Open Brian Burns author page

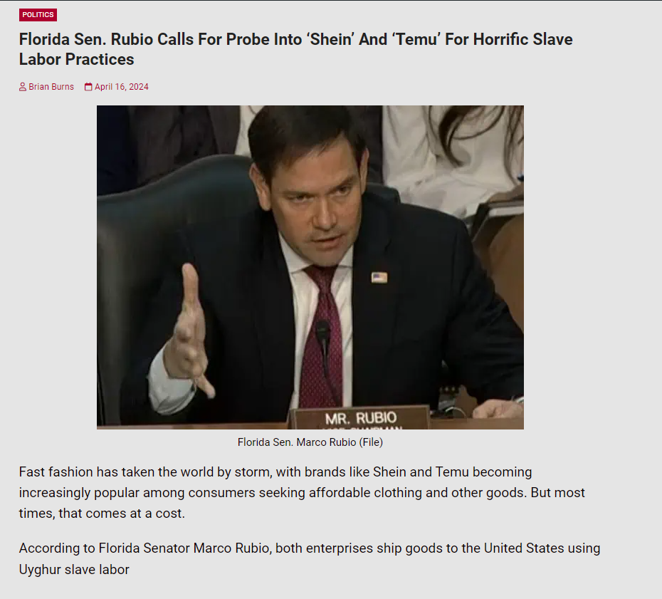tap(51, 87)
